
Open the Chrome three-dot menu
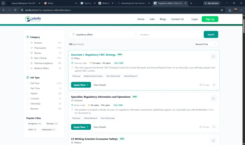[x=241, y=10]
